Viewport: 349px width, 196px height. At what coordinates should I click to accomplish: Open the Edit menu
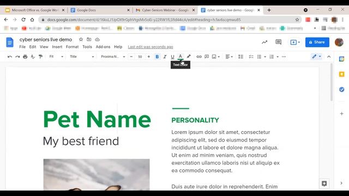33,47
